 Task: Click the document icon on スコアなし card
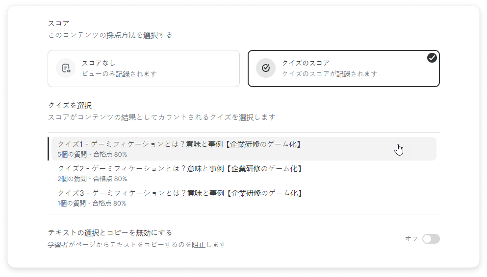[x=66, y=68]
